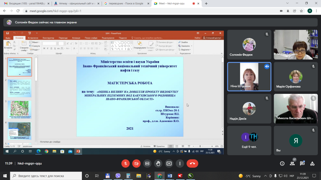Leave the call with red hang-up button

(192, 164)
